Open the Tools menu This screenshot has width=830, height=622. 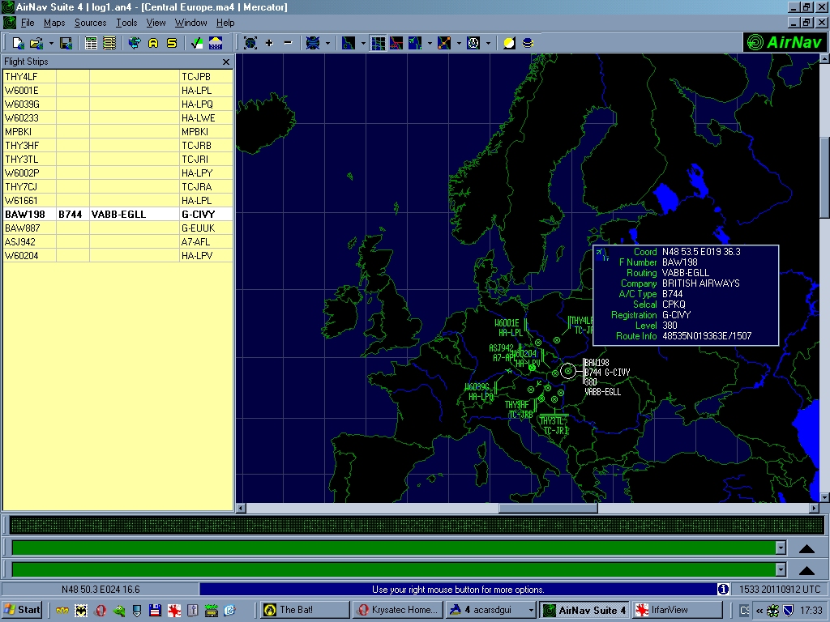pos(126,23)
